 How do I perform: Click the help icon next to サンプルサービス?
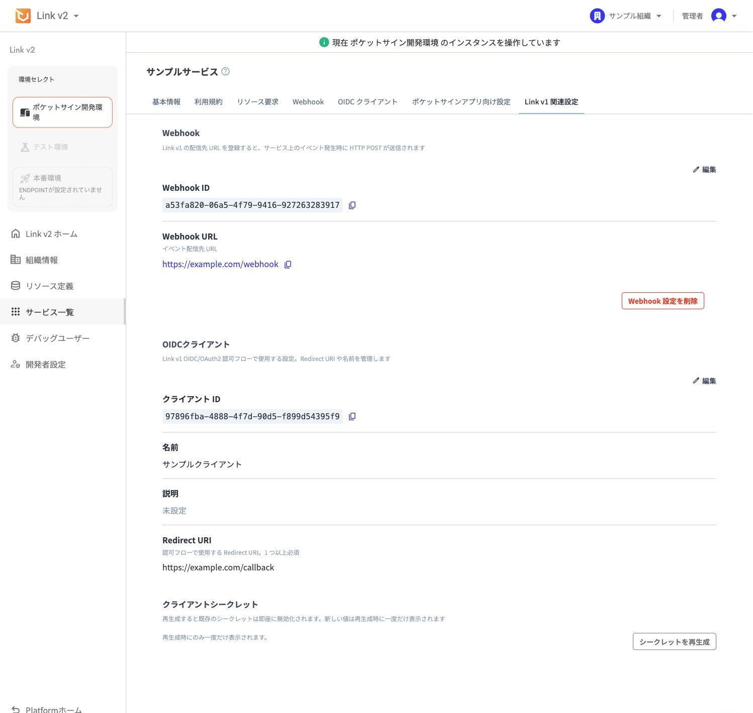[226, 71]
